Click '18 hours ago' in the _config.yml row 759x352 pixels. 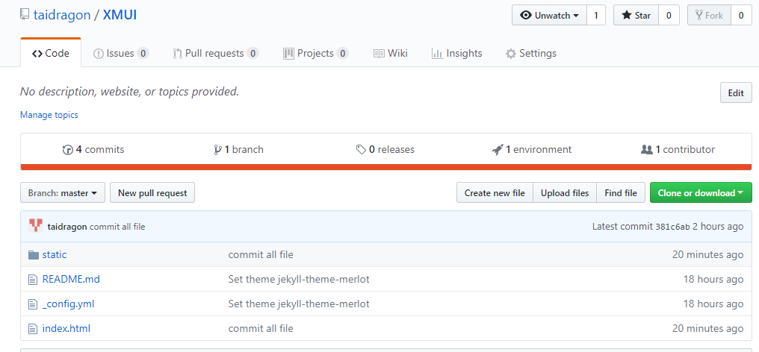(x=713, y=304)
